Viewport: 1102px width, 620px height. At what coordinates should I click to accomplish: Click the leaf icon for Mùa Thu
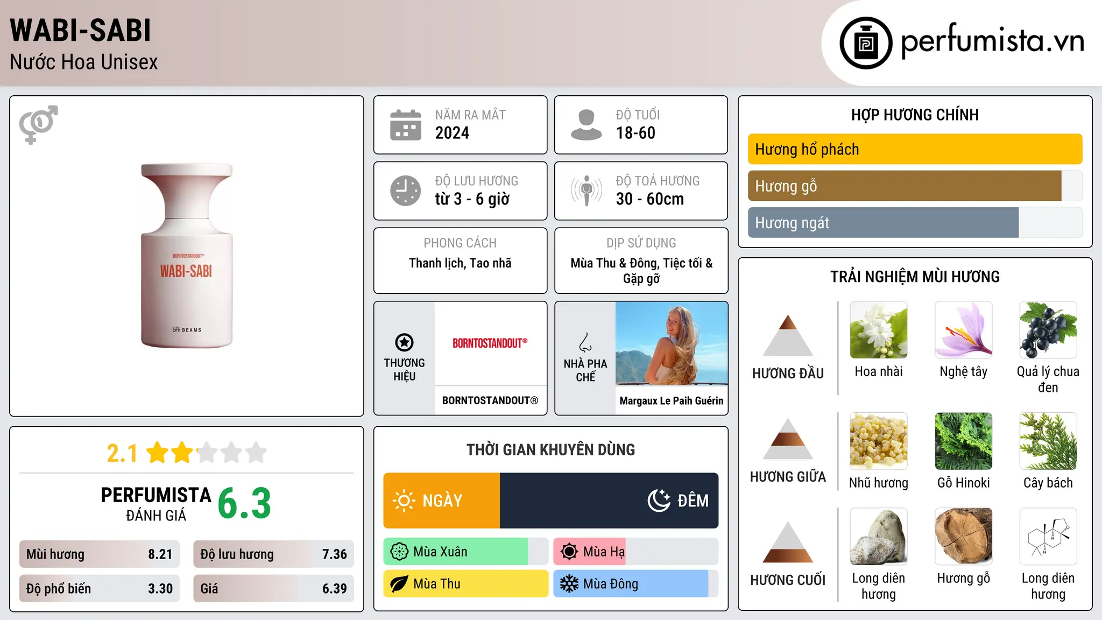tap(399, 584)
